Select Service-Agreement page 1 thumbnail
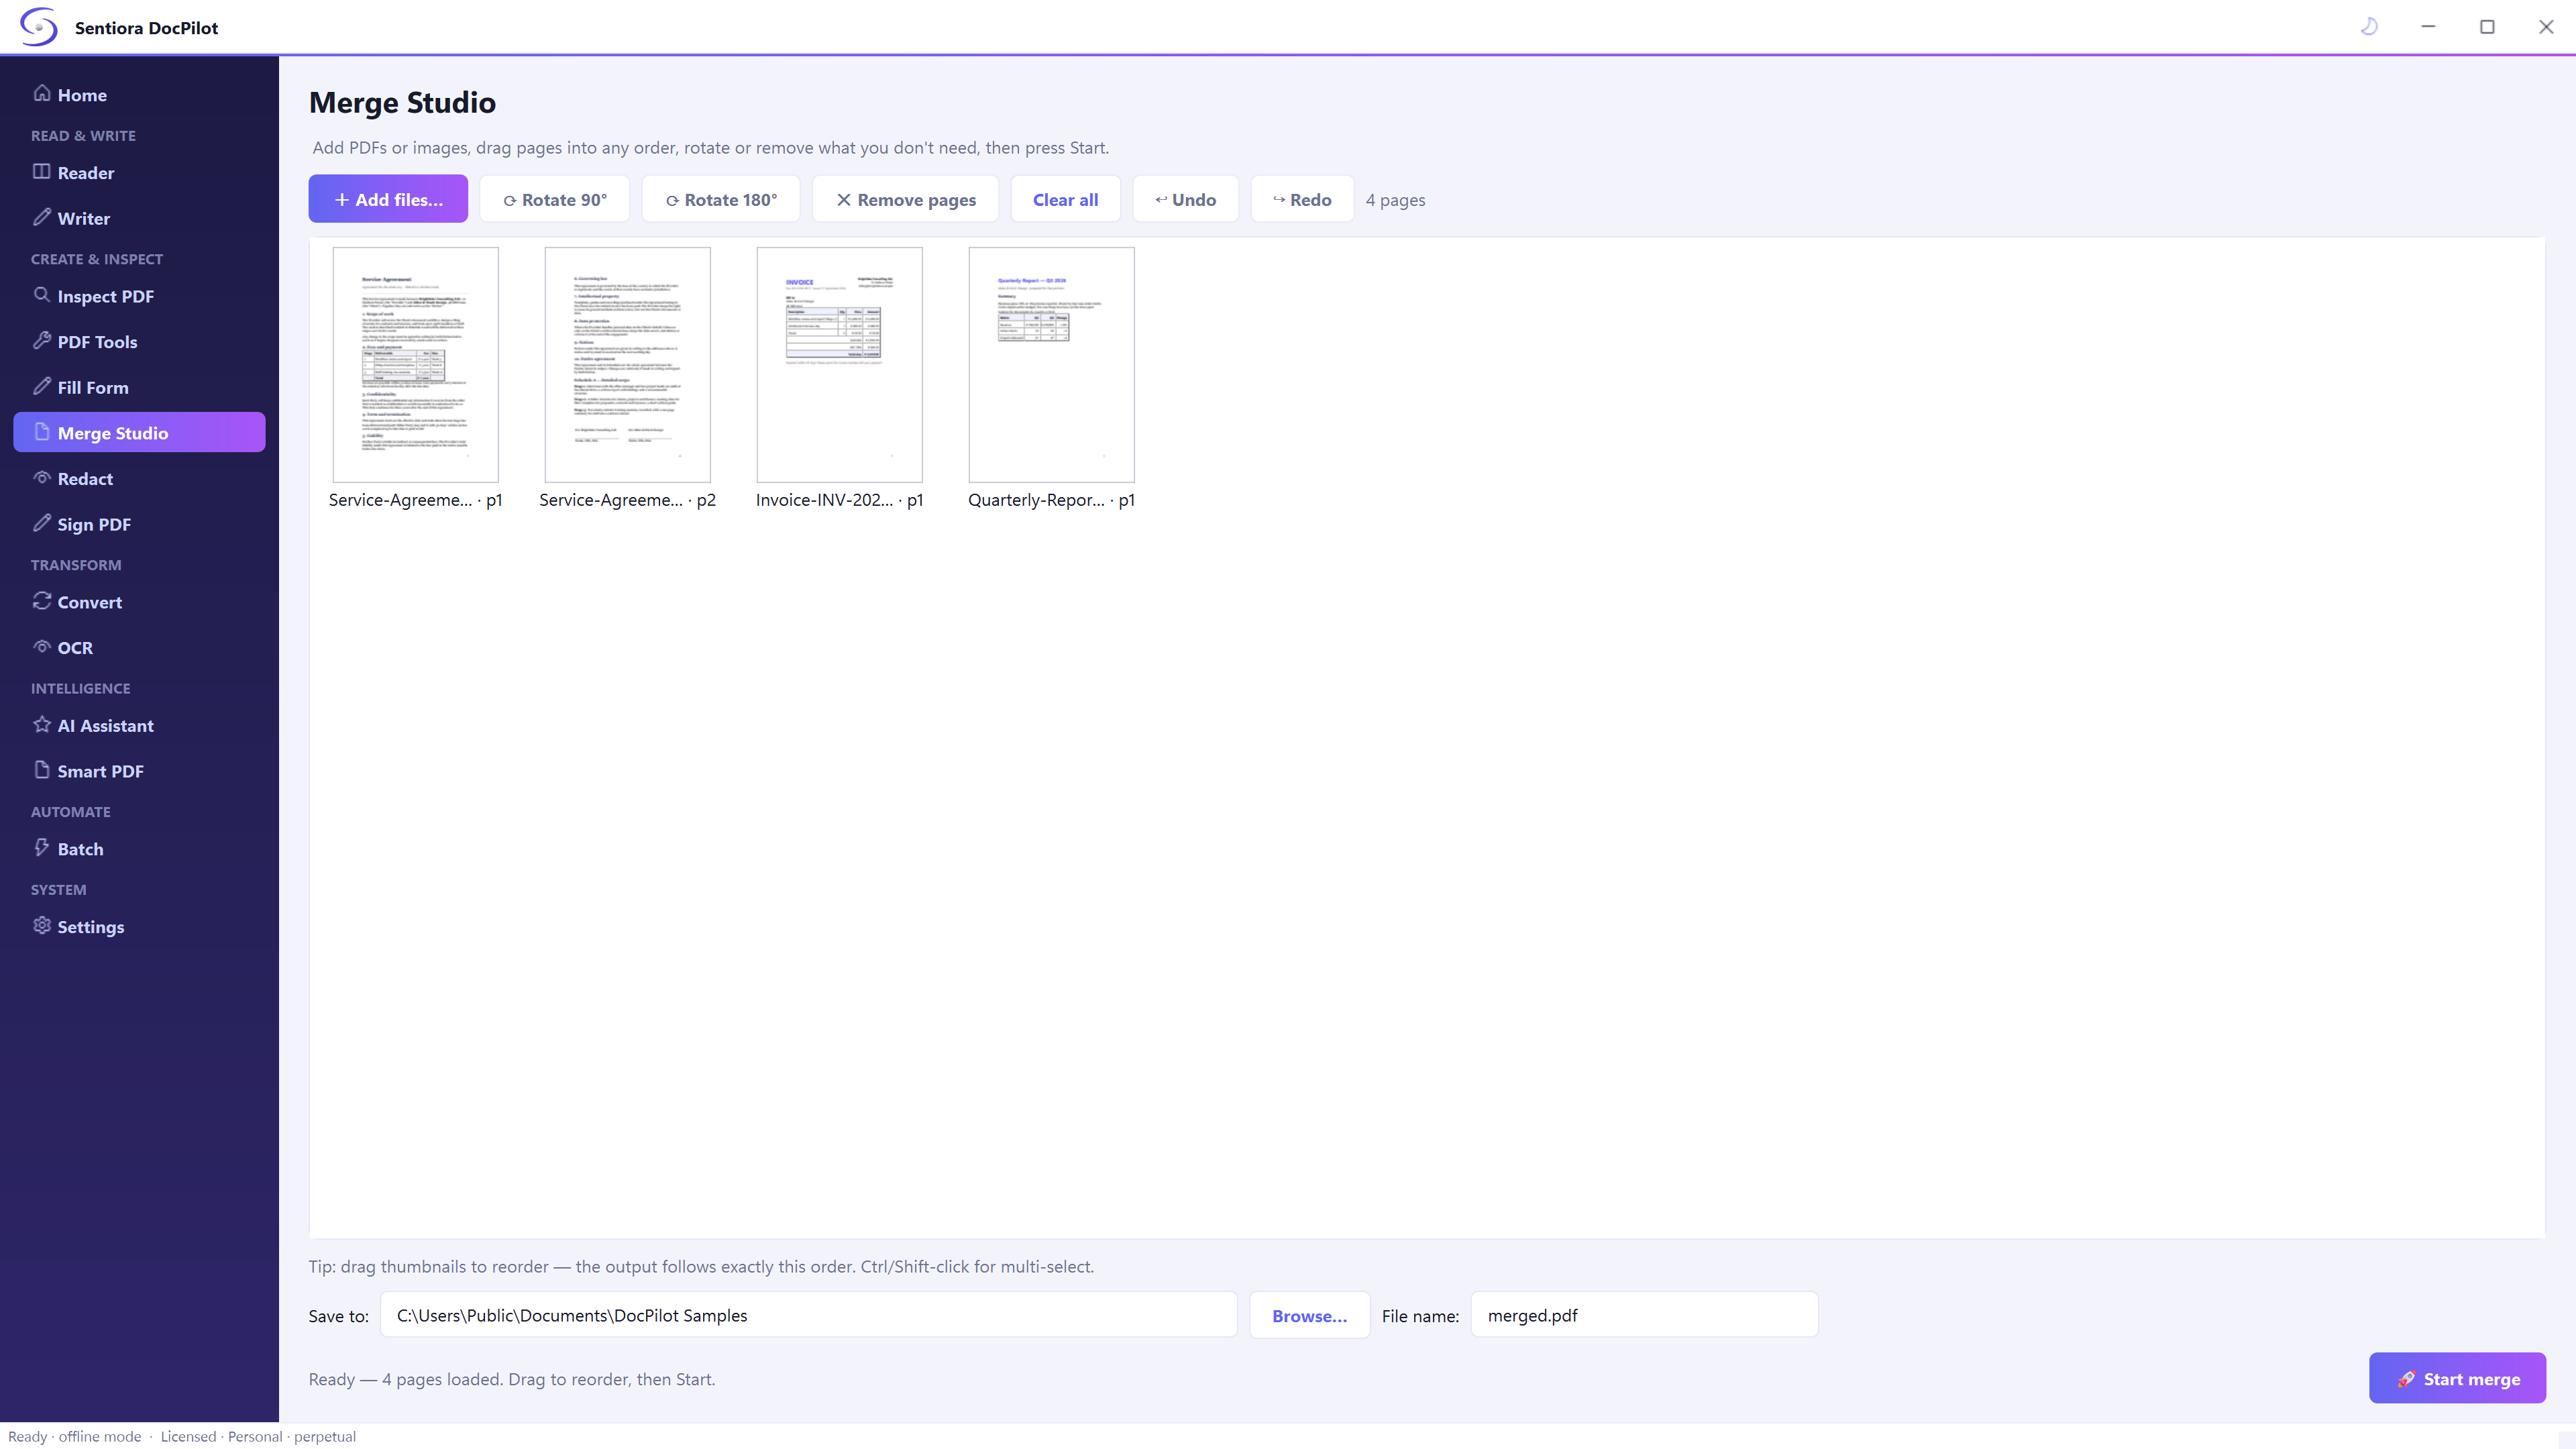 (x=416, y=365)
